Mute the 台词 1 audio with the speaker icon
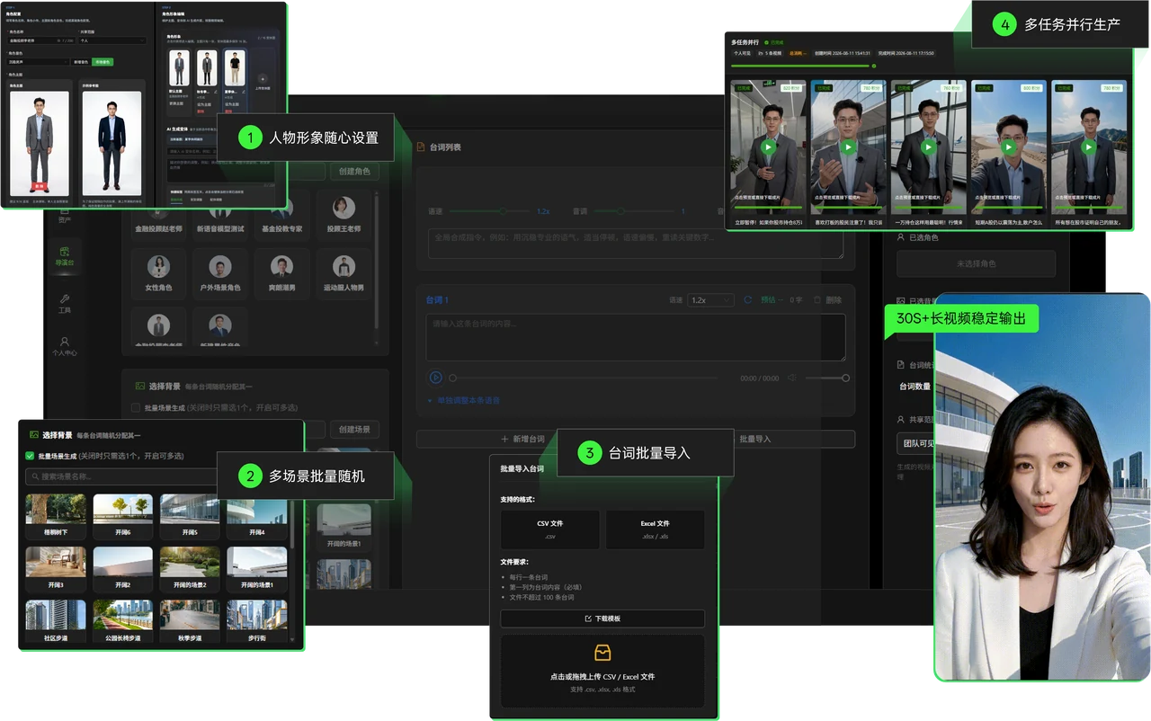1151x721 pixels. [x=791, y=378]
